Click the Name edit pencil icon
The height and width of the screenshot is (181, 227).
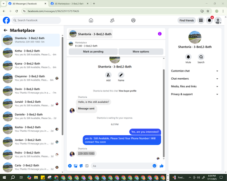coord(121,75)
